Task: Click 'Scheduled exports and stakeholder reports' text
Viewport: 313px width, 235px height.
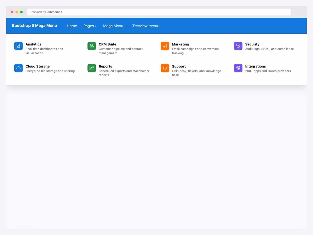Action: tap(124, 73)
